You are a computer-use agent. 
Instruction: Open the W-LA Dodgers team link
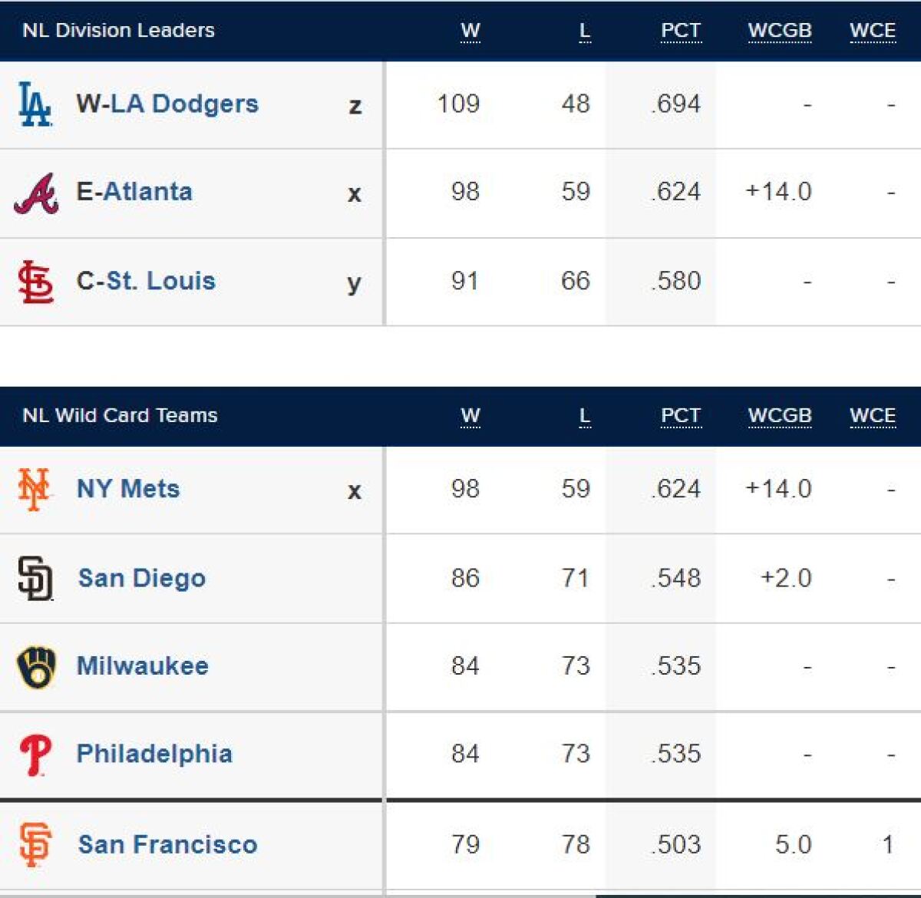(x=167, y=104)
